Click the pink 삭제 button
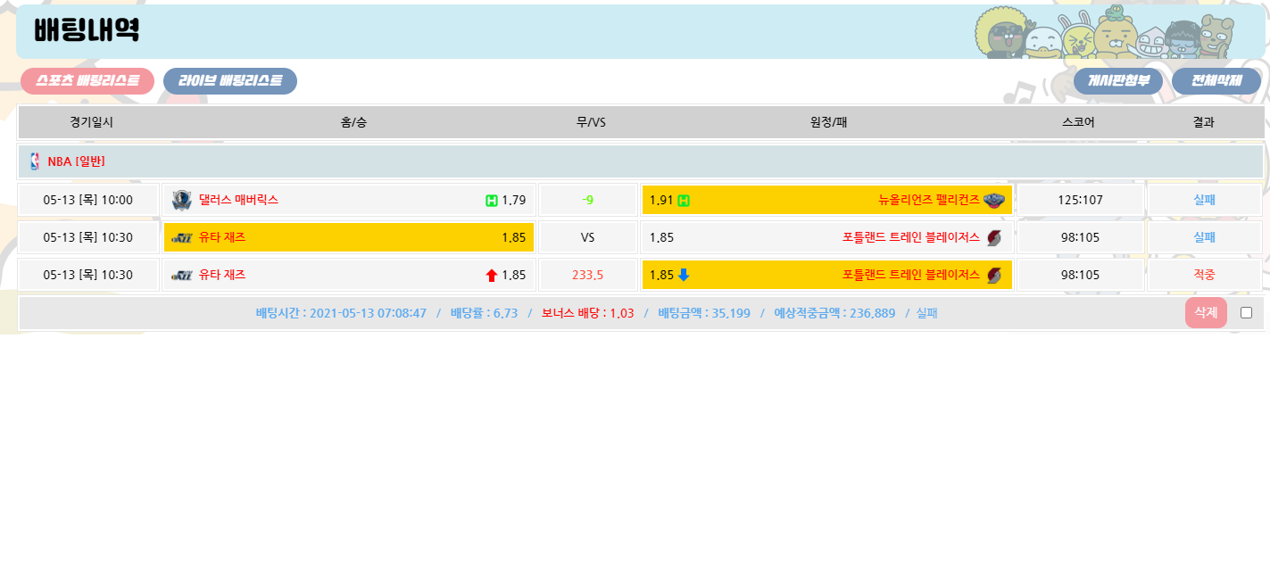Viewport: 1270px width, 578px height. click(1205, 313)
